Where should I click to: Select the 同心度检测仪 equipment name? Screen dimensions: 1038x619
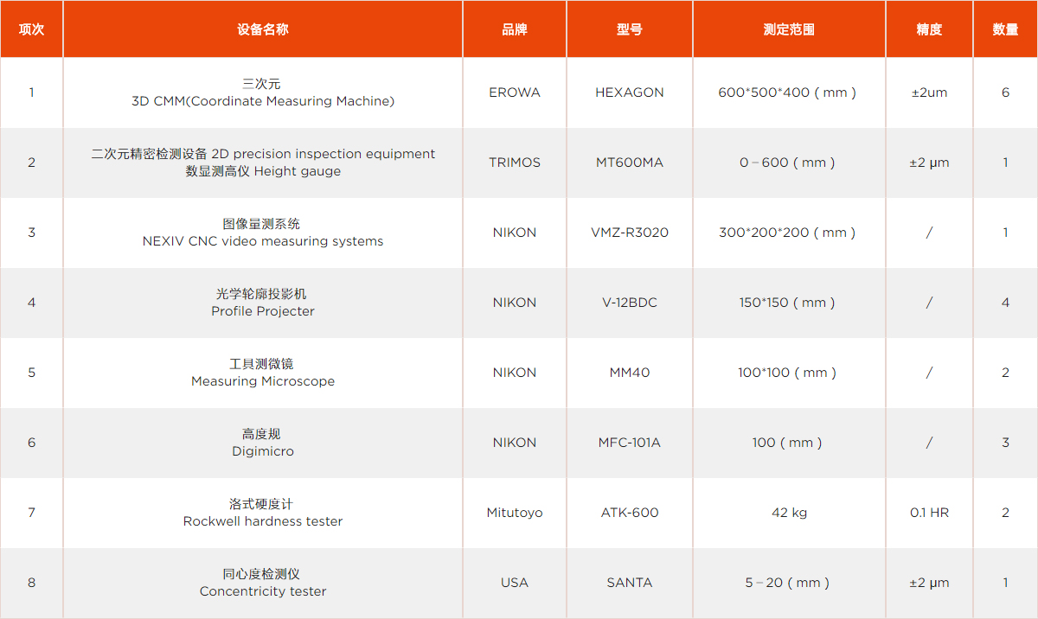pos(262,574)
